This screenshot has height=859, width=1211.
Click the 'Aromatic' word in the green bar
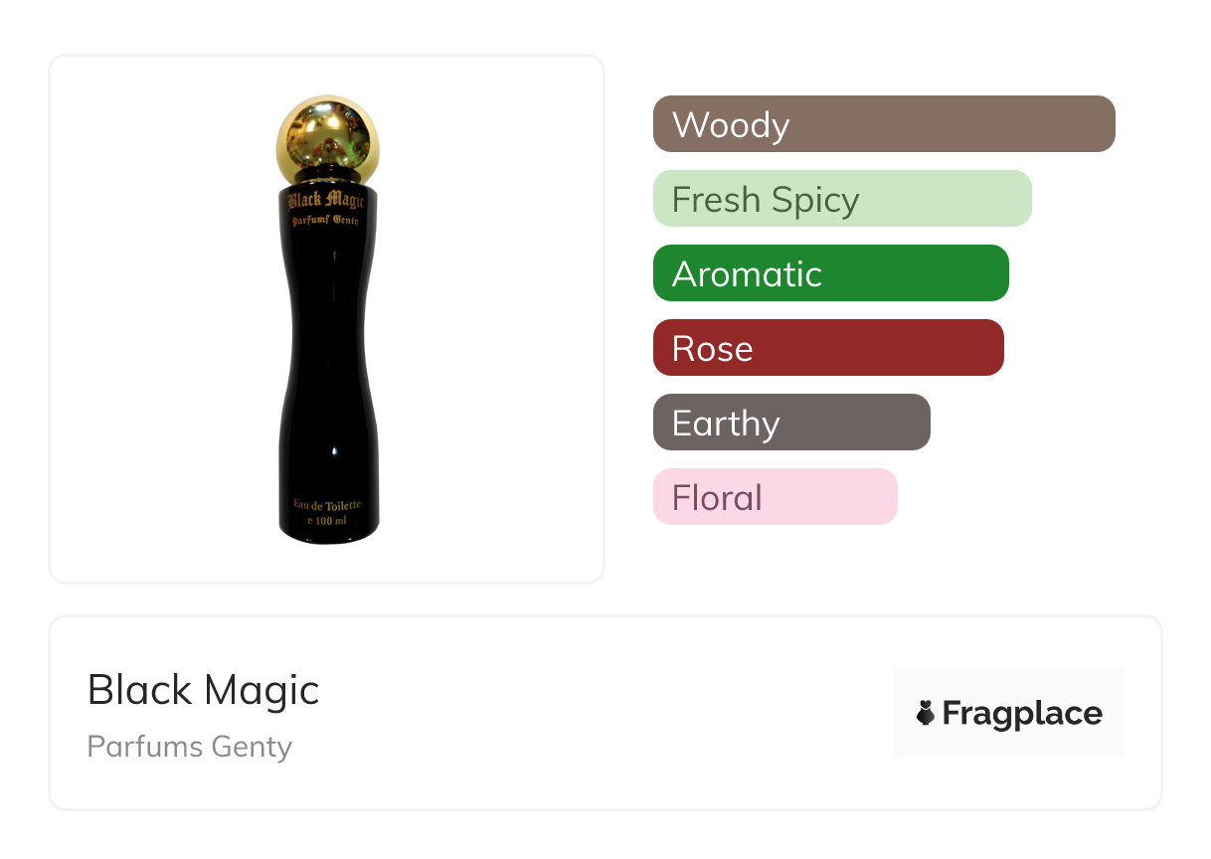[747, 274]
